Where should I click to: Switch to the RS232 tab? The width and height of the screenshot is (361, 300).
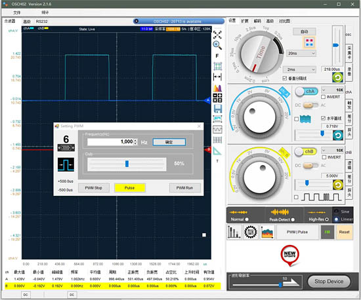(41, 22)
